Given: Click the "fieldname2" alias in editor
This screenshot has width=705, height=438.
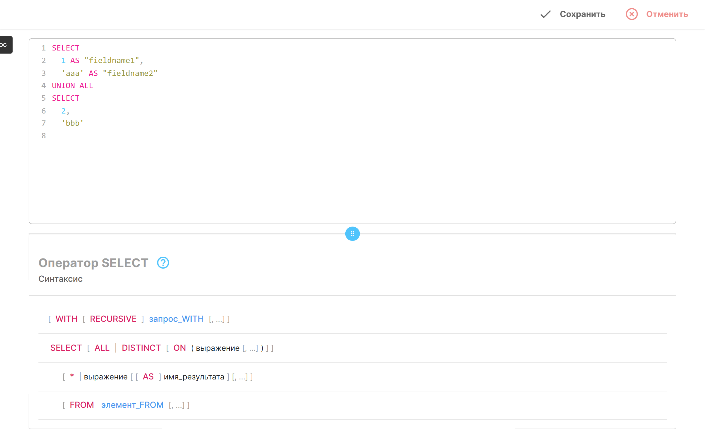Looking at the screenshot, I should coord(130,73).
